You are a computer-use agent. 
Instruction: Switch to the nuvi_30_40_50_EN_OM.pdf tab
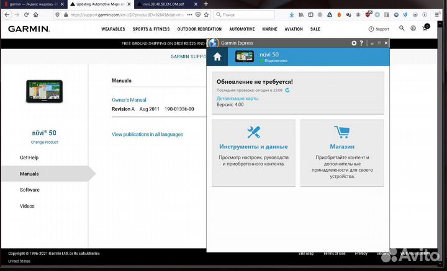[x=163, y=4]
